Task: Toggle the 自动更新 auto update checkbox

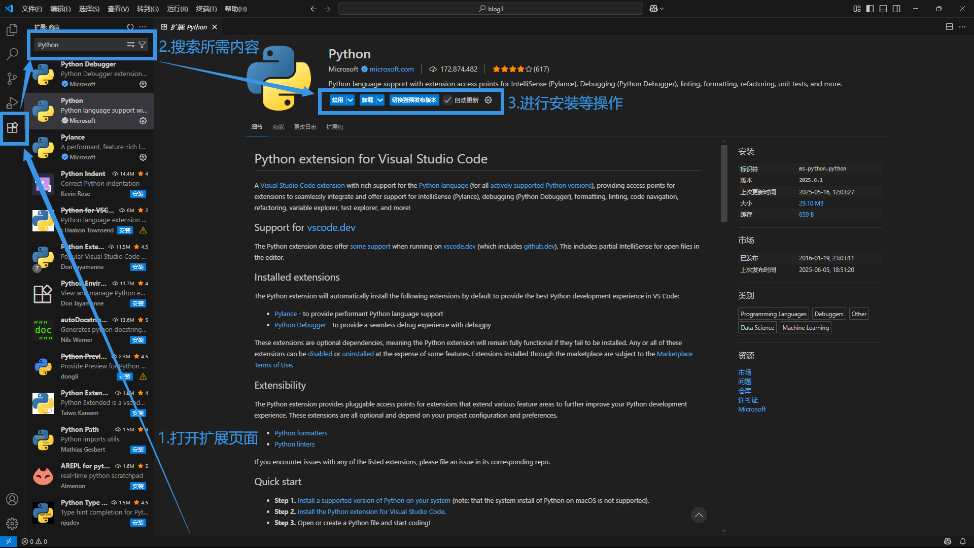Action: 448,100
